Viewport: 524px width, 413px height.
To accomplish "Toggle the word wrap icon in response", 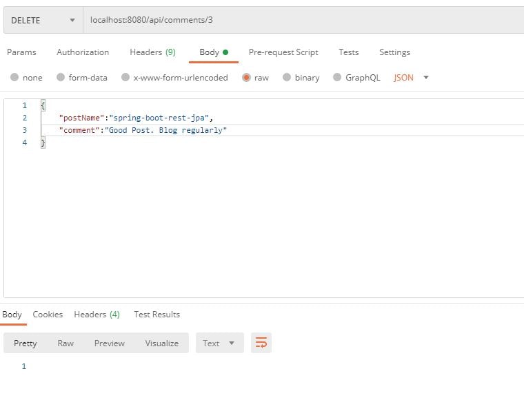I will click(x=261, y=343).
